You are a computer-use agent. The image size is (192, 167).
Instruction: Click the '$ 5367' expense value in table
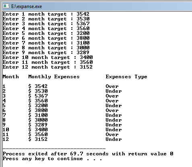tap(38, 96)
